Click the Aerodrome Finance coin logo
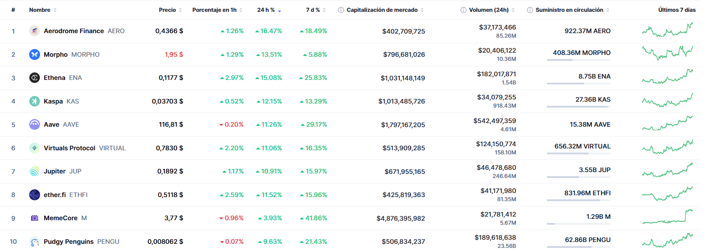The width and height of the screenshot is (708, 252). [x=35, y=31]
